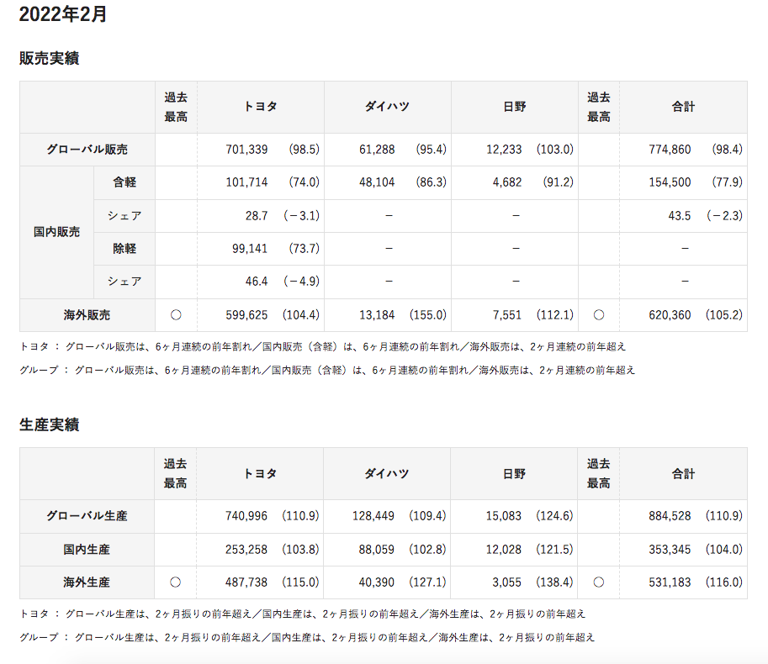Image resolution: width=768 pixels, height=664 pixels.
Task: Click the トヨタ sales footnote line
Action: (x=323, y=347)
